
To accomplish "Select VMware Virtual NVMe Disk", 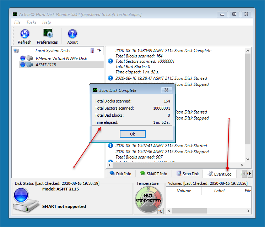I will [x=61, y=59].
